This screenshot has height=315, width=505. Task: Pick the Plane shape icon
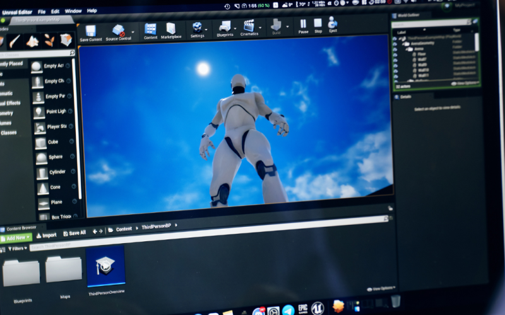coord(43,203)
